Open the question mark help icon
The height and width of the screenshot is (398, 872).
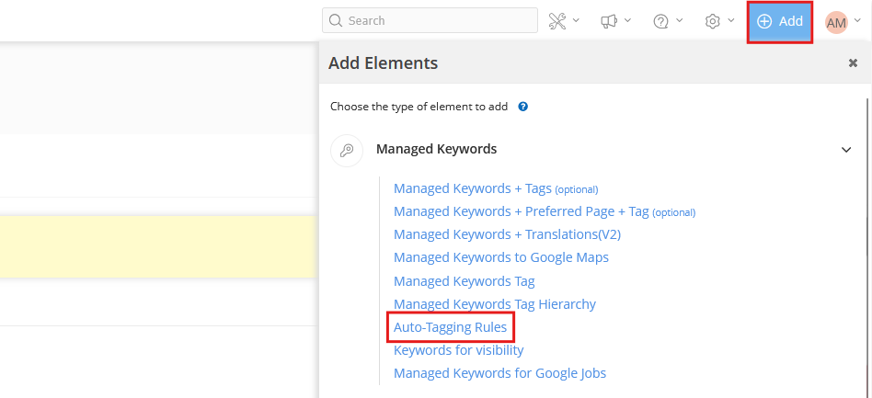pyautogui.click(x=660, y=21)
